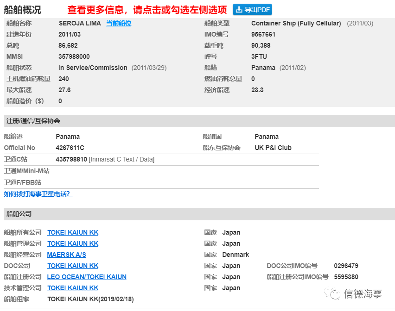This screenshot has height=311, width=395.
Task: Select the ship name SEROJA LIMA
Action: pyautogui.click(x=80, y=24)
